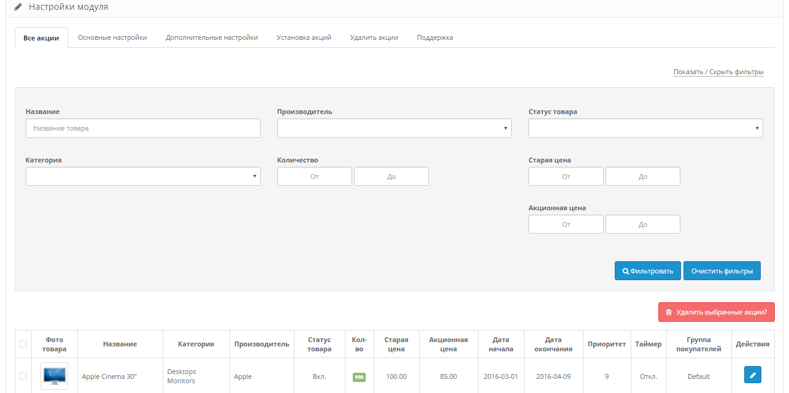Click the Количество От input field

tap(315, 177)
